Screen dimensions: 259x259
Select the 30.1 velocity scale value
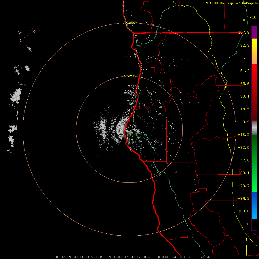tap(245, 96)
